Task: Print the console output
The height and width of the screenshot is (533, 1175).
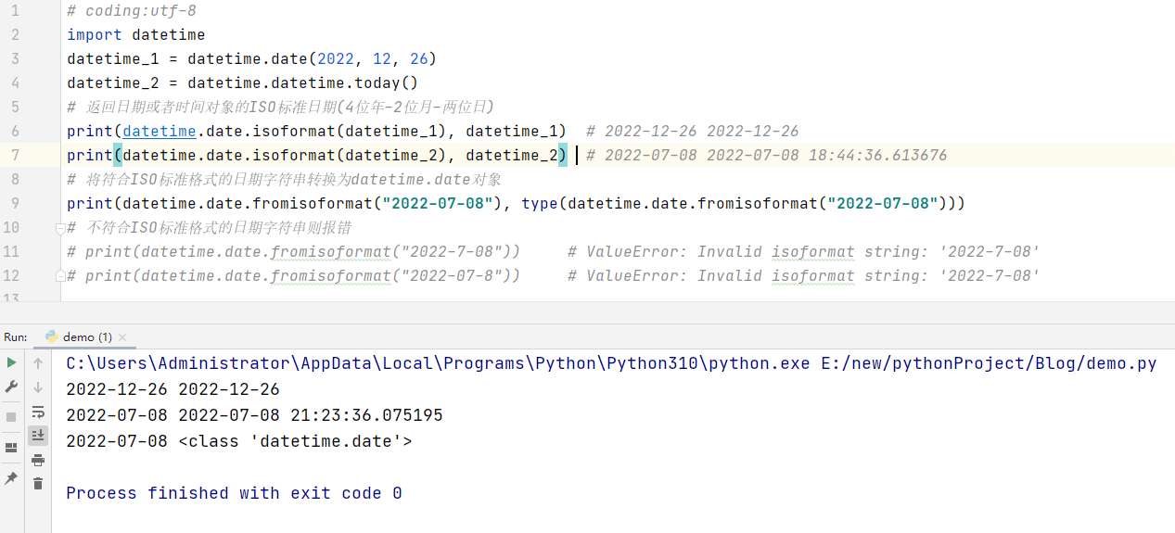Action: point(38,460)
